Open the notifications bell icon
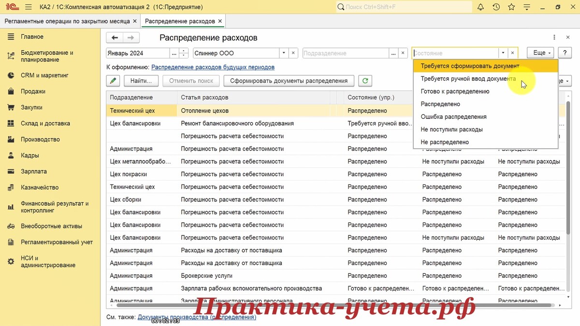The width and height of the screenshot is (580, 326). [480, 7]
